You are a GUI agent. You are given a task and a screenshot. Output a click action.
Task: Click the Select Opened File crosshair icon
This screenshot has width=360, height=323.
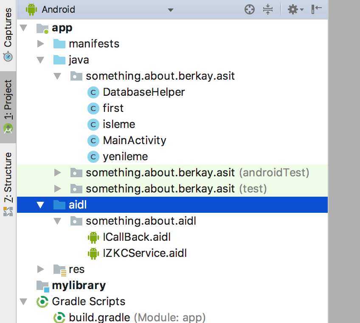click(x=249, y=9)
